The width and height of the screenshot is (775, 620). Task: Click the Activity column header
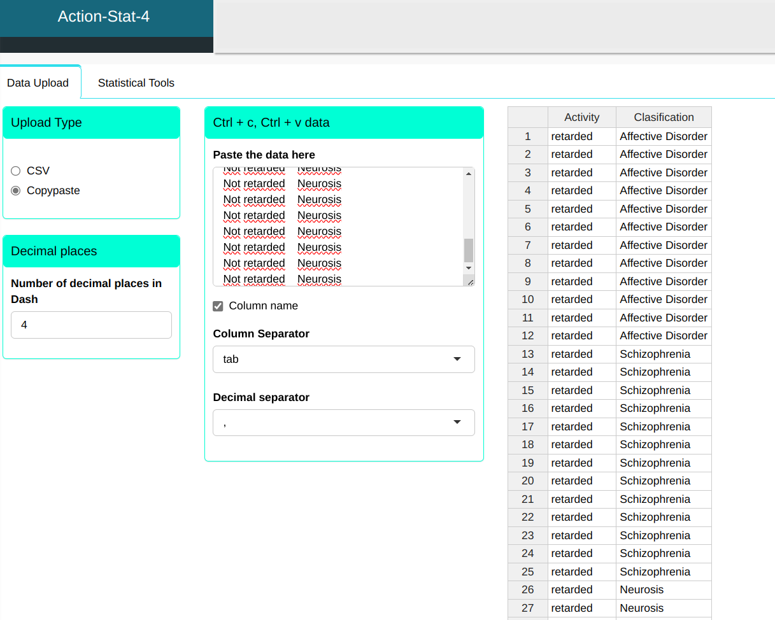click(x=581, y=117)
